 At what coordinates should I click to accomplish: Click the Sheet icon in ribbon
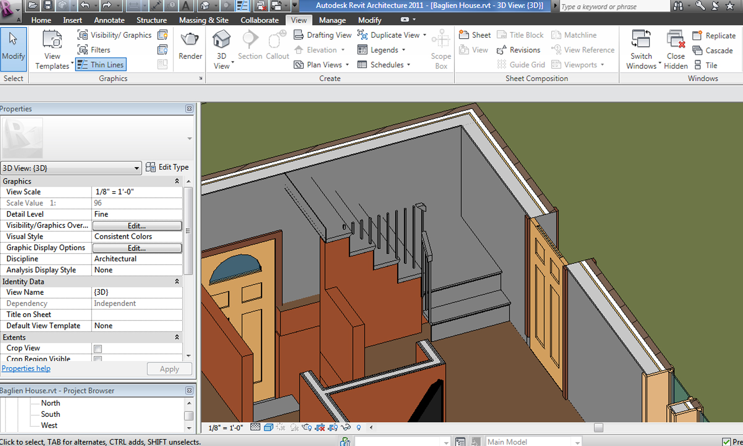click(464, 35)
